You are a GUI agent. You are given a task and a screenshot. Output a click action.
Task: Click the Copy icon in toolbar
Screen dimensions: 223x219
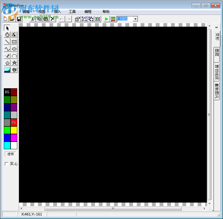coord(39,19)
